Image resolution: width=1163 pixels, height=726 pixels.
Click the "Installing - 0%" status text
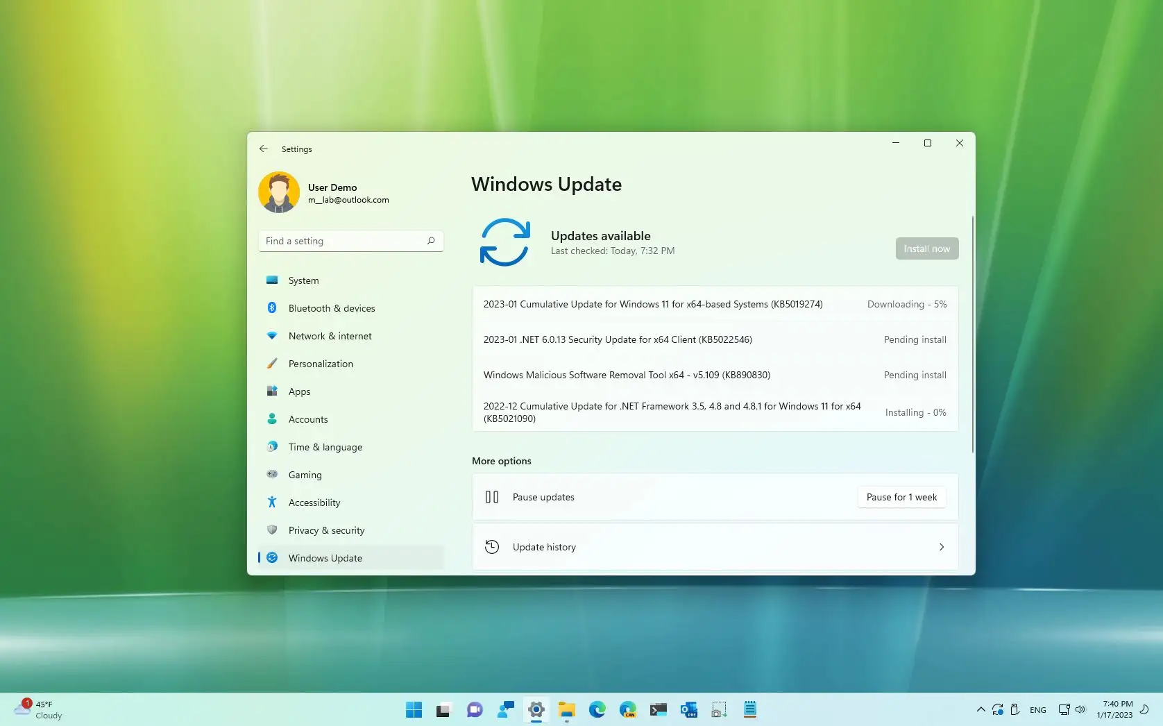916,412
